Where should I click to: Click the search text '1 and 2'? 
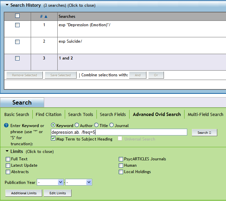(x=66, y=58)
